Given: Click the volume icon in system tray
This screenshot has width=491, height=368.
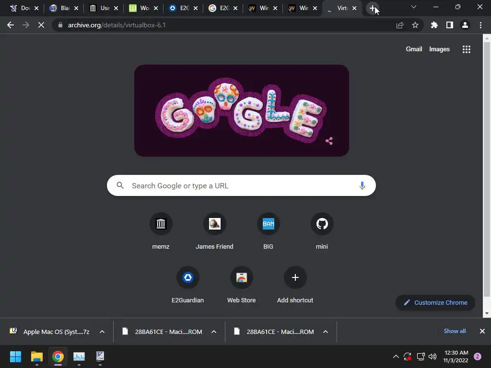Looking at the screenshot, I should click(x=433, y=356).
